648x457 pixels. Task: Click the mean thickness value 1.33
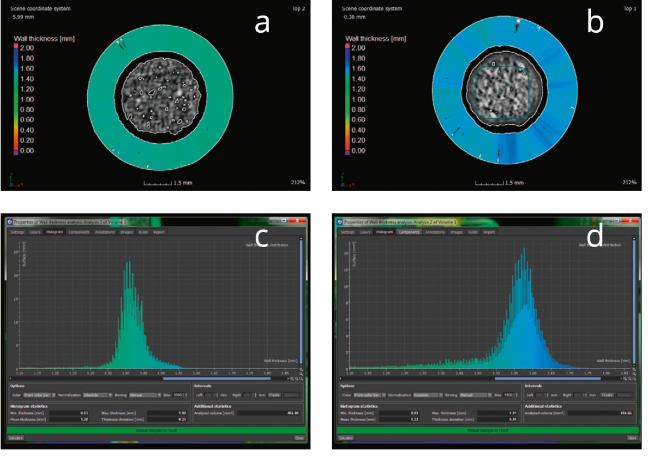click(x=414, y=419)
